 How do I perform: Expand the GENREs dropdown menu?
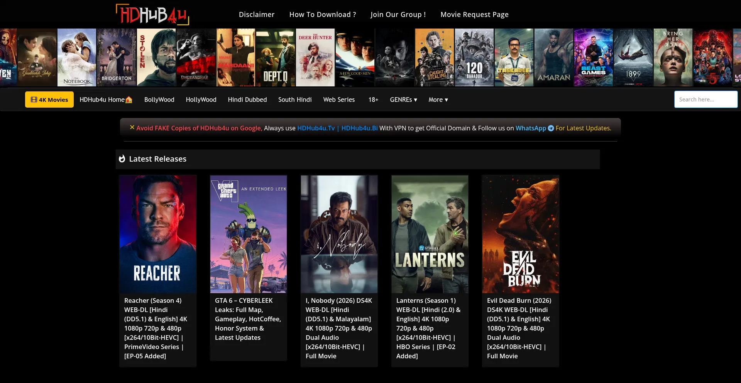(x=403, y=100)
